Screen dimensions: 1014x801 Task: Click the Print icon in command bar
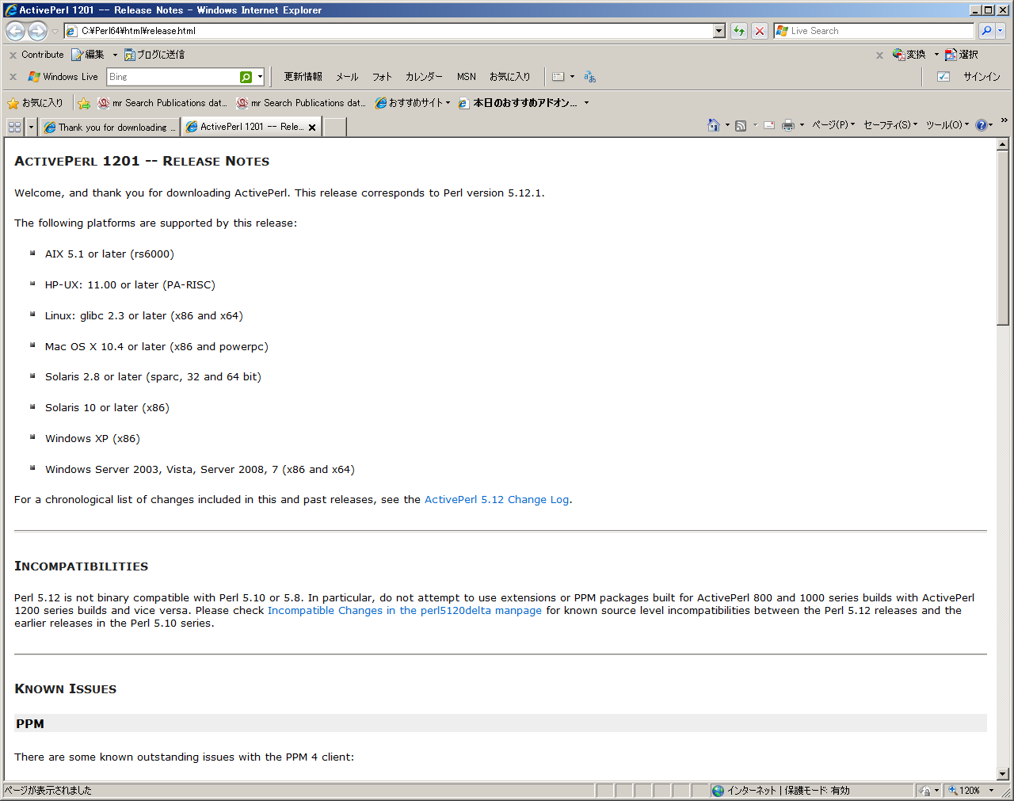point(787,125)
